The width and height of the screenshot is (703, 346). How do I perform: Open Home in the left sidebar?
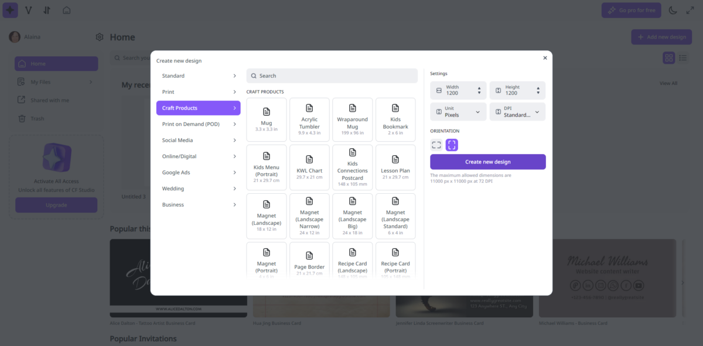56,64
